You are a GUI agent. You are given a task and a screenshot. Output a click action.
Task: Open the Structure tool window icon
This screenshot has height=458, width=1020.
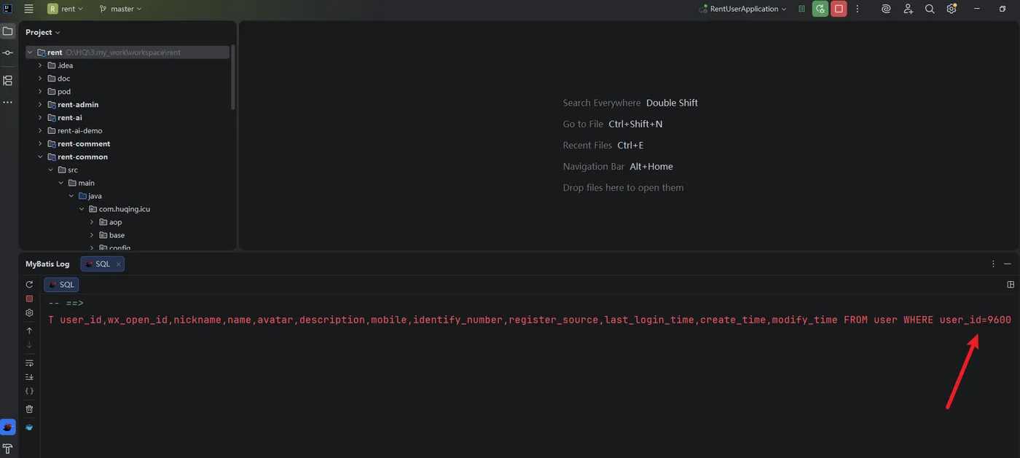coord(8,81)
